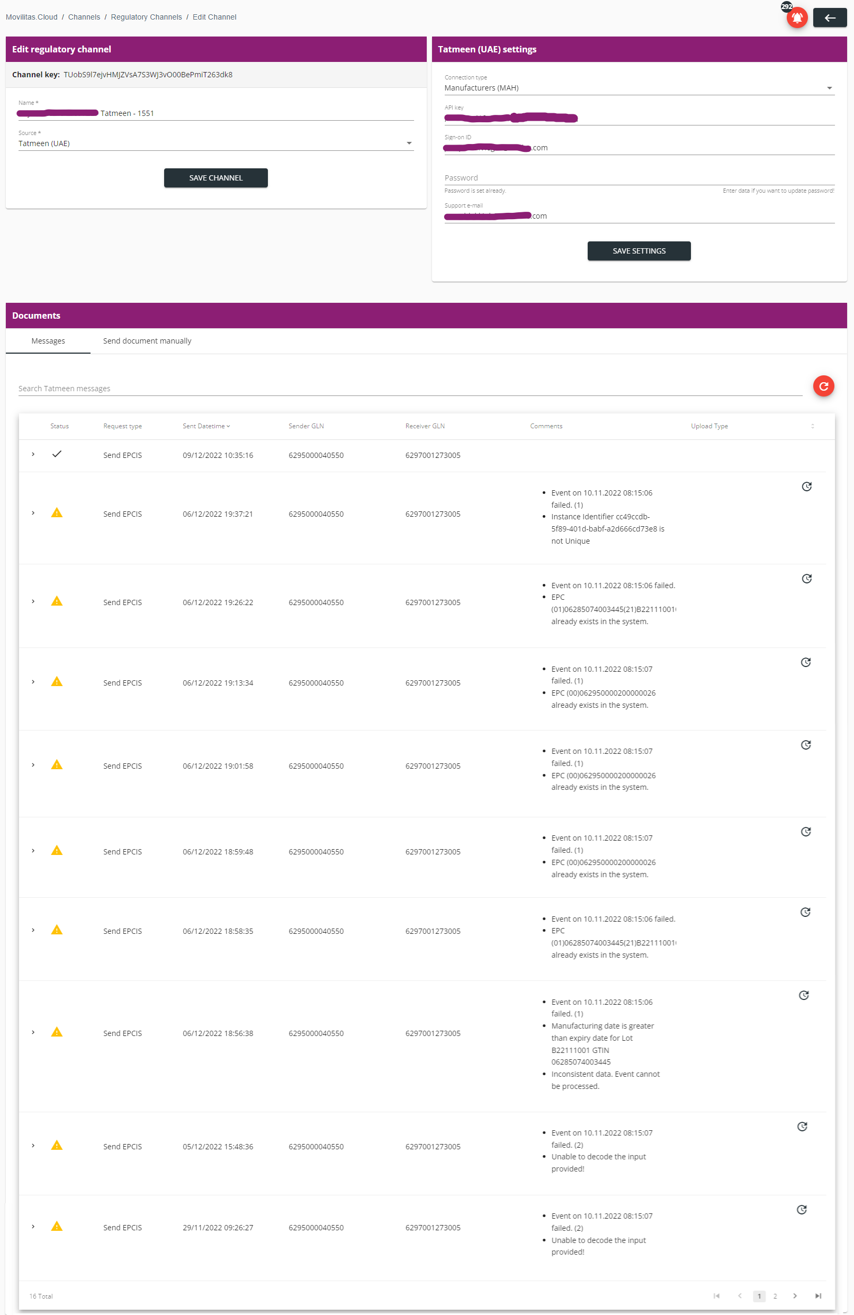Resend message sent 06/12/2022 19:13:34
Screen dimensions: 854x1315
[x=805, y=662]
